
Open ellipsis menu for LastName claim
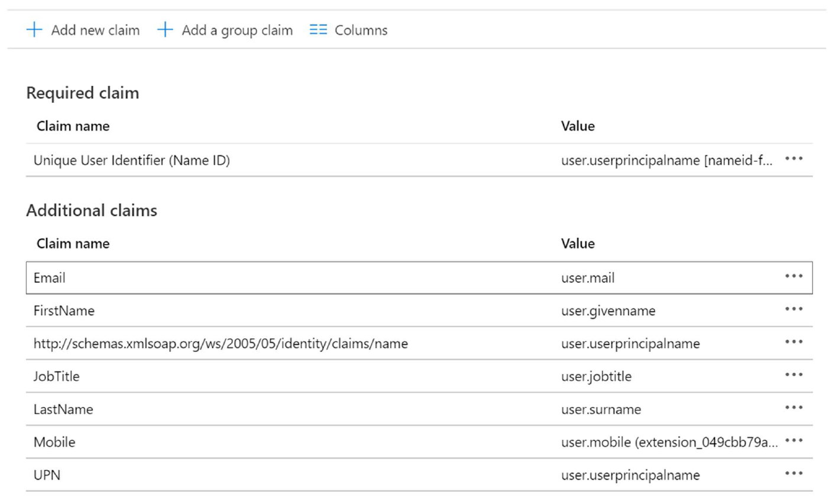(x=794, y=408)
